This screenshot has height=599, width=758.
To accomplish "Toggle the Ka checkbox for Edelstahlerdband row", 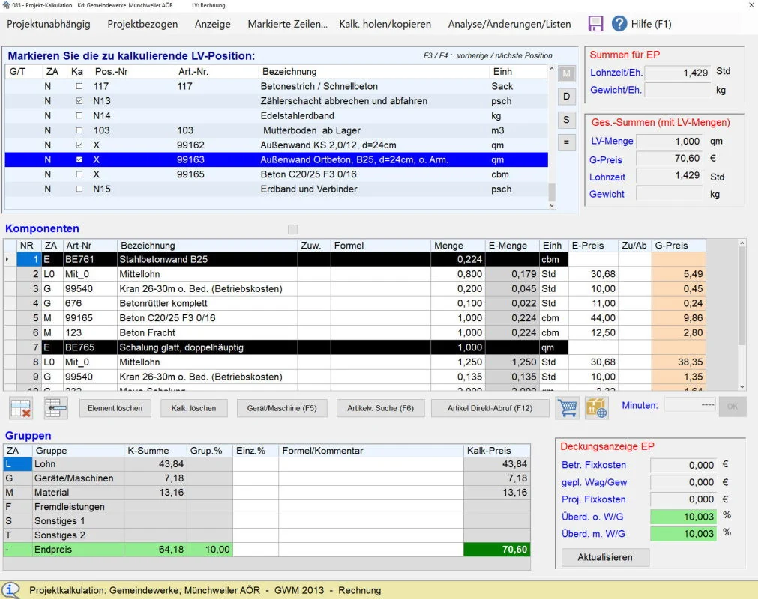I will point(79,116).
